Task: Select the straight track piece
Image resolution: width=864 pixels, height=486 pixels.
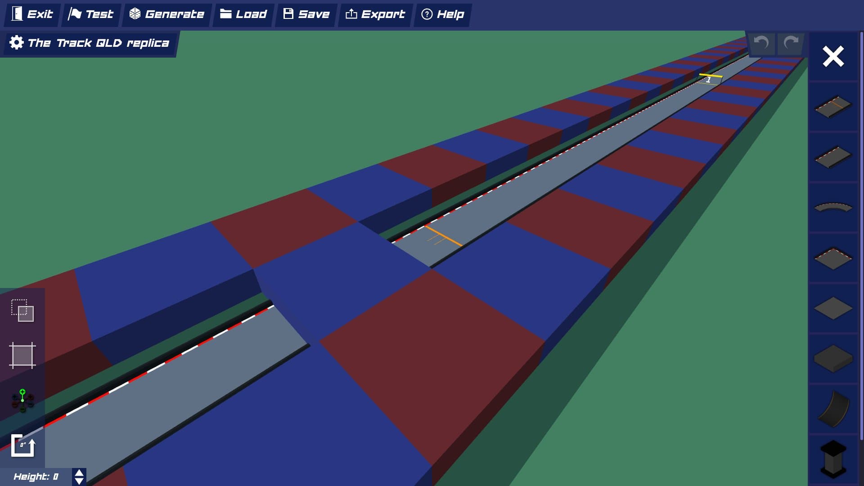Action: coord(833,157)
